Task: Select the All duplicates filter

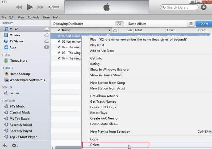Action: point(119,24)
